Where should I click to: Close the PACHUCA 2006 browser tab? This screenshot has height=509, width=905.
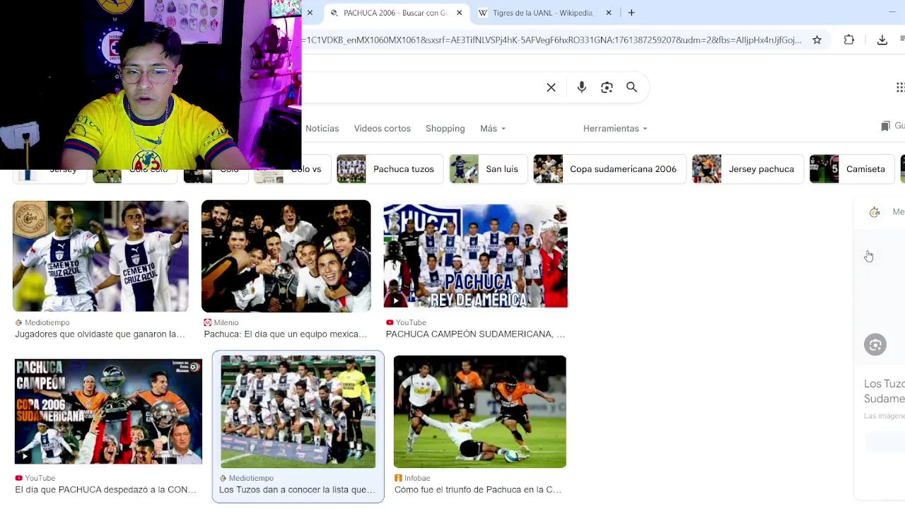click(459, 13)
